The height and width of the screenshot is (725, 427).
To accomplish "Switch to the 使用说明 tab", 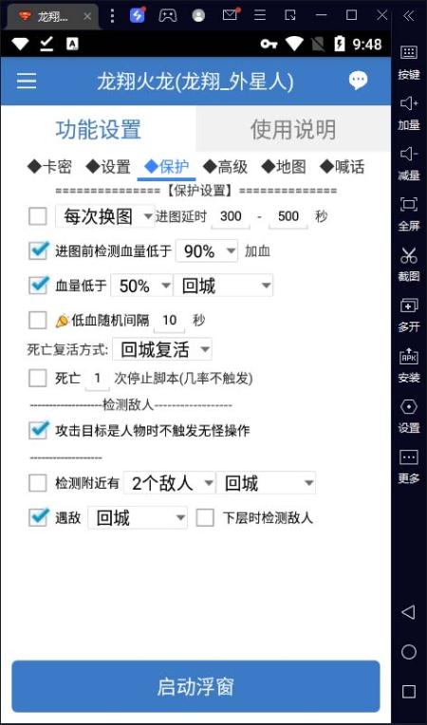I will point(293,129).
